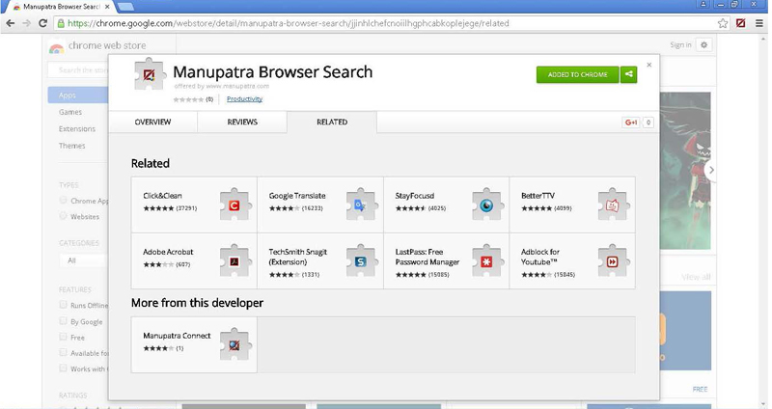
Task: Open the TechSmith Snagit extension icon
Action: (x=361, y=260)
